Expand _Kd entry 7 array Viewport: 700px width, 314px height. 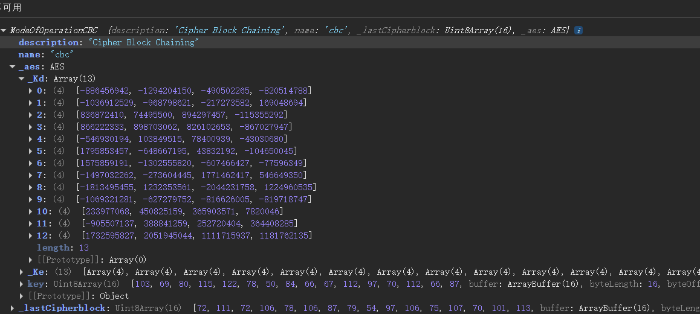[x=30, y=175]
